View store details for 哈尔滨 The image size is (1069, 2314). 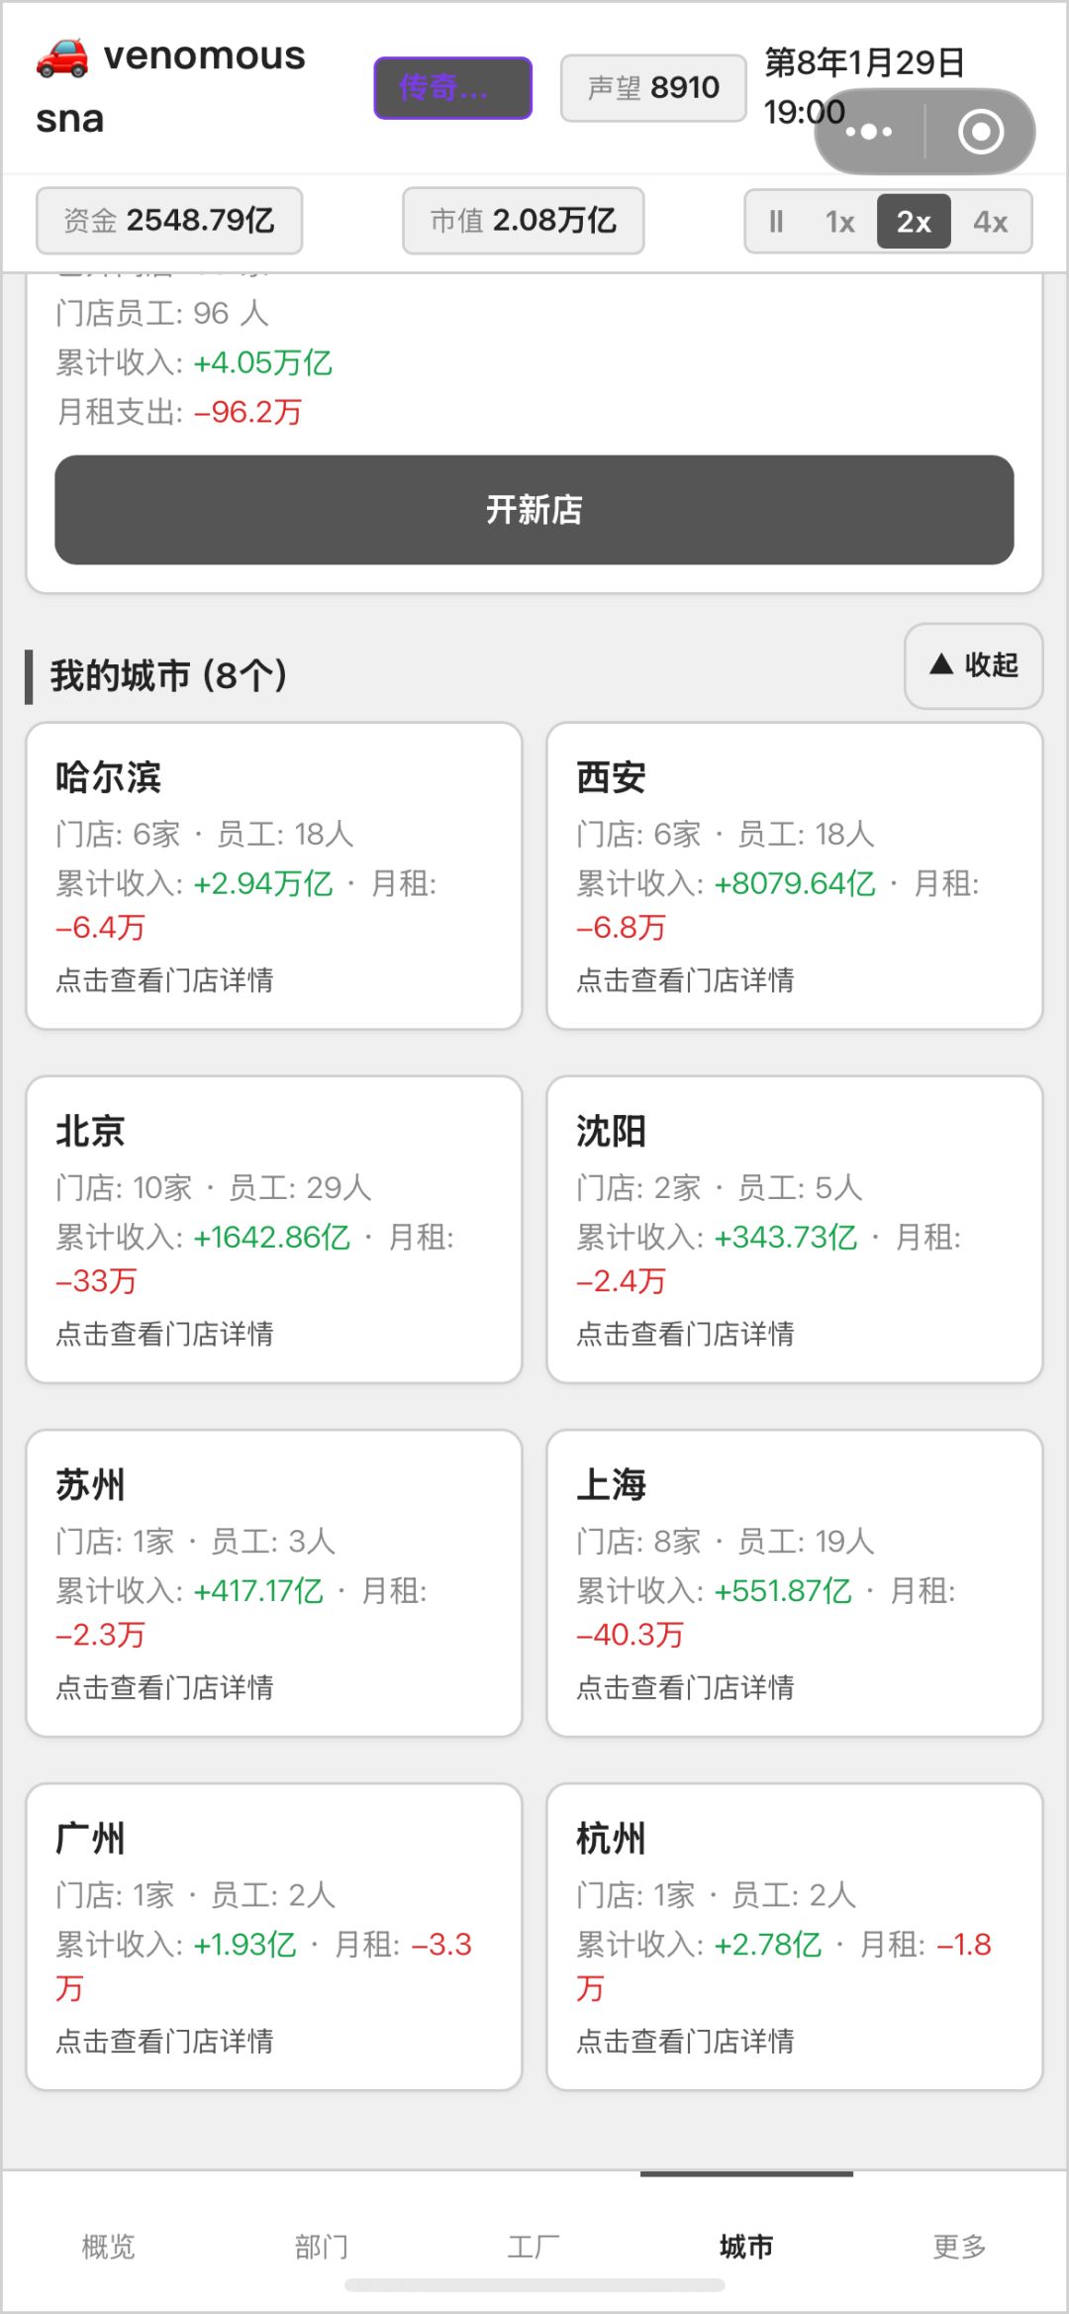click(164, 980)
